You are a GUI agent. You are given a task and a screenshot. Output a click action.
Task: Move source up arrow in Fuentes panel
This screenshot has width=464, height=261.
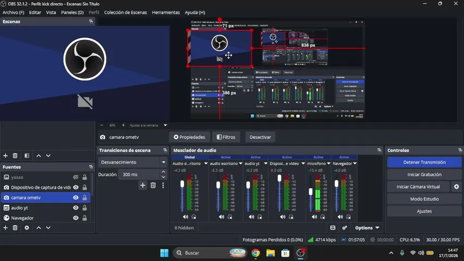click(39, 228)
